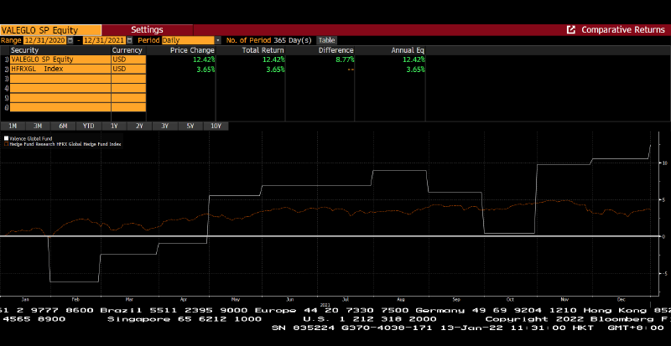Click HFRXGL Total Return value 3.65%

click(275, 69)
